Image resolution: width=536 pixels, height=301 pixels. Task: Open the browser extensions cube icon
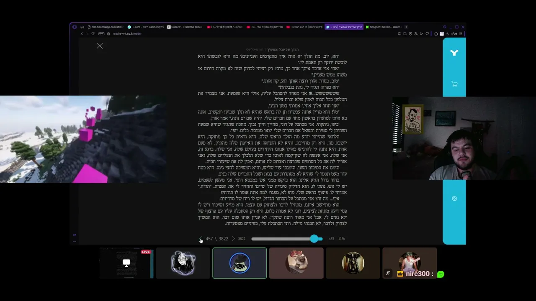436,33
